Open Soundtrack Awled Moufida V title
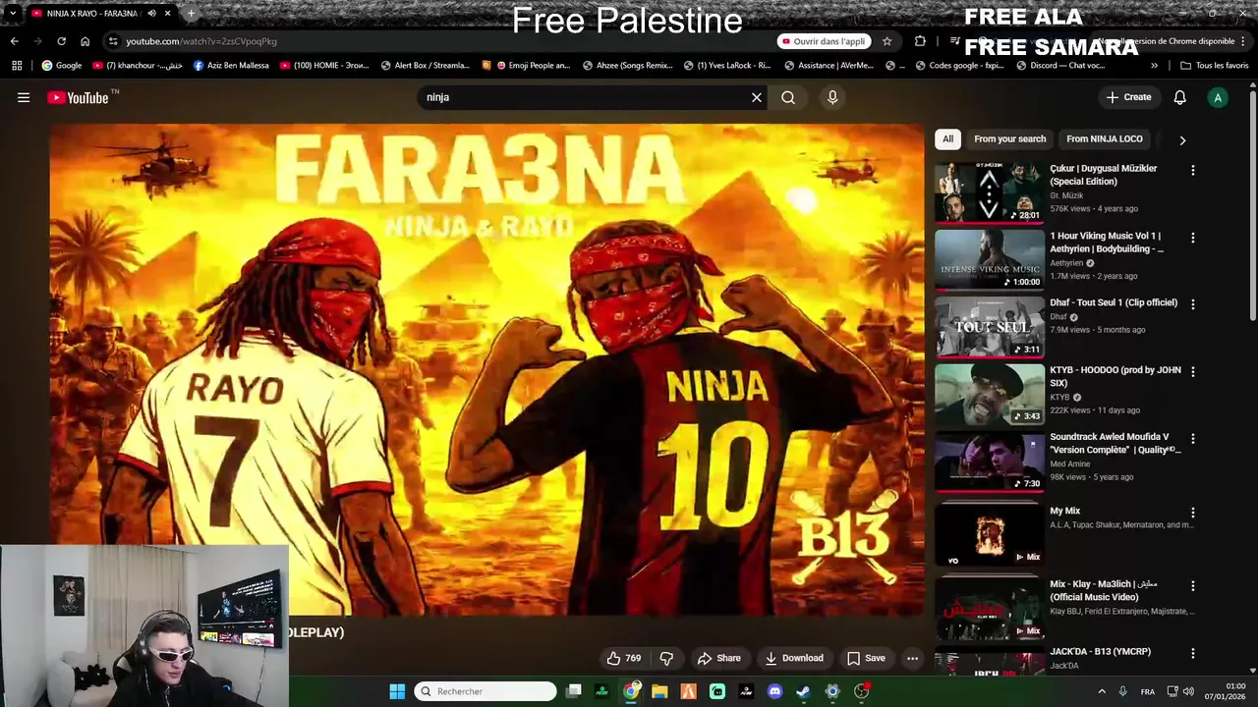The height and width of the screenshot is (707, 1258). click(x=1115, y=443)
